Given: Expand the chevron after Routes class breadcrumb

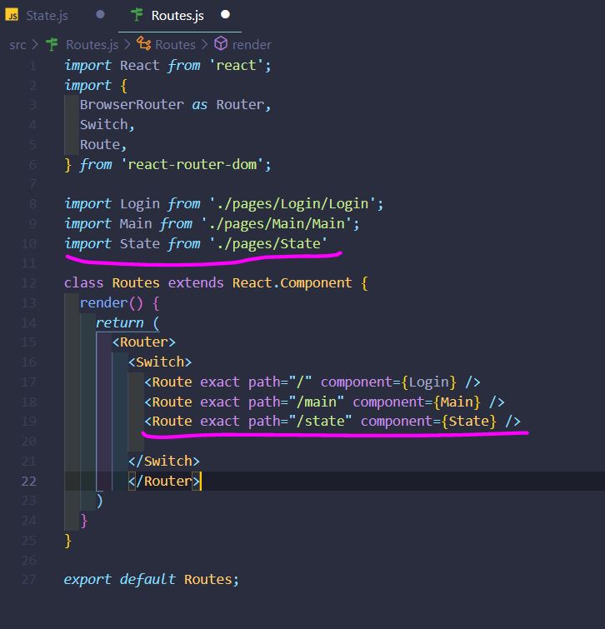Looking at the screenshot, I should click(x=205, y=44).
